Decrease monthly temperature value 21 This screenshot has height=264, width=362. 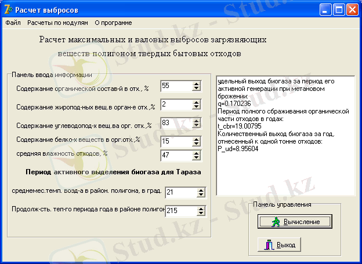pyautogui.click(x=201, y=195)
